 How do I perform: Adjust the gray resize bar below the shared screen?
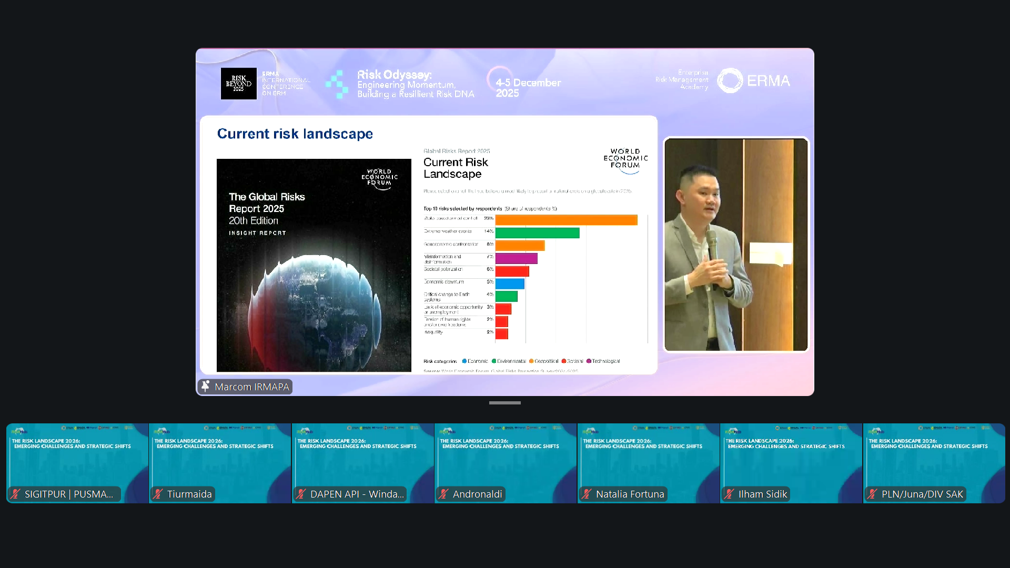[504, 402]
